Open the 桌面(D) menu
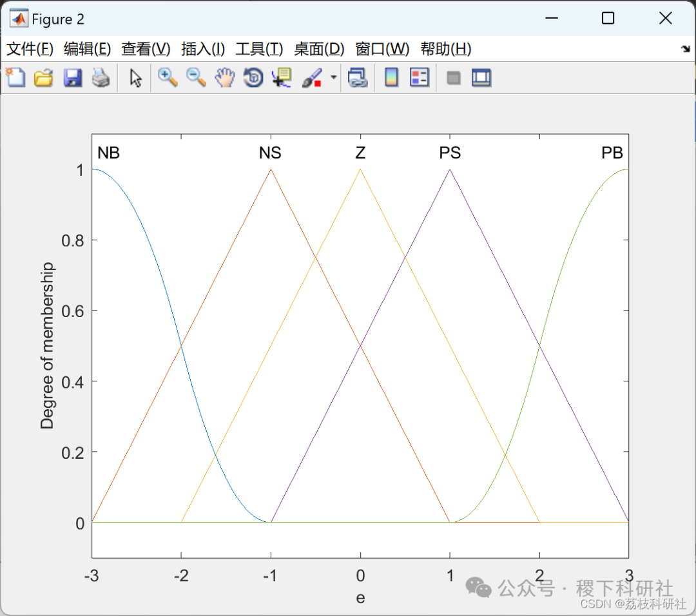This screenshot has width=696, height=616. pos(319,49)
